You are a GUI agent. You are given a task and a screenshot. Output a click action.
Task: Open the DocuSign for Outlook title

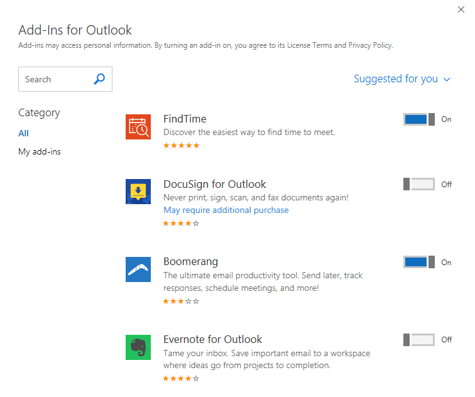[214, 184]
